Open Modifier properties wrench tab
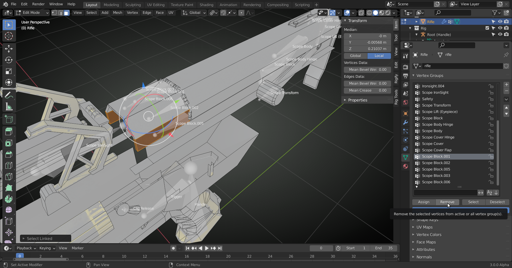This screenshot has height=268, width=512. (406, 122)
